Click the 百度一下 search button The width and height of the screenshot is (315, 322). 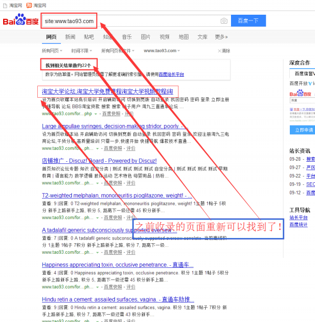pos(248,20)
